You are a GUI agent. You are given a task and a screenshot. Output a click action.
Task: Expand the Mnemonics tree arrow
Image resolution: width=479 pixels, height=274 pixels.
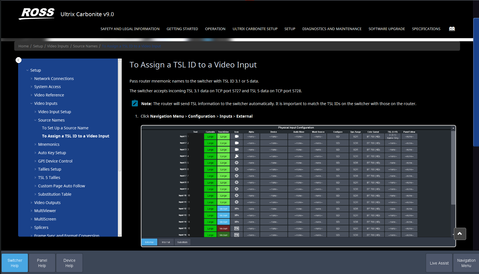tap(35, 144)
